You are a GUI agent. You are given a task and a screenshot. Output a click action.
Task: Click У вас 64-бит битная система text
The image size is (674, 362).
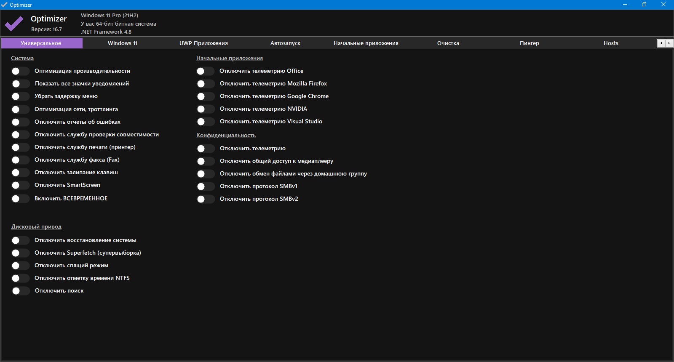point(118,24)
